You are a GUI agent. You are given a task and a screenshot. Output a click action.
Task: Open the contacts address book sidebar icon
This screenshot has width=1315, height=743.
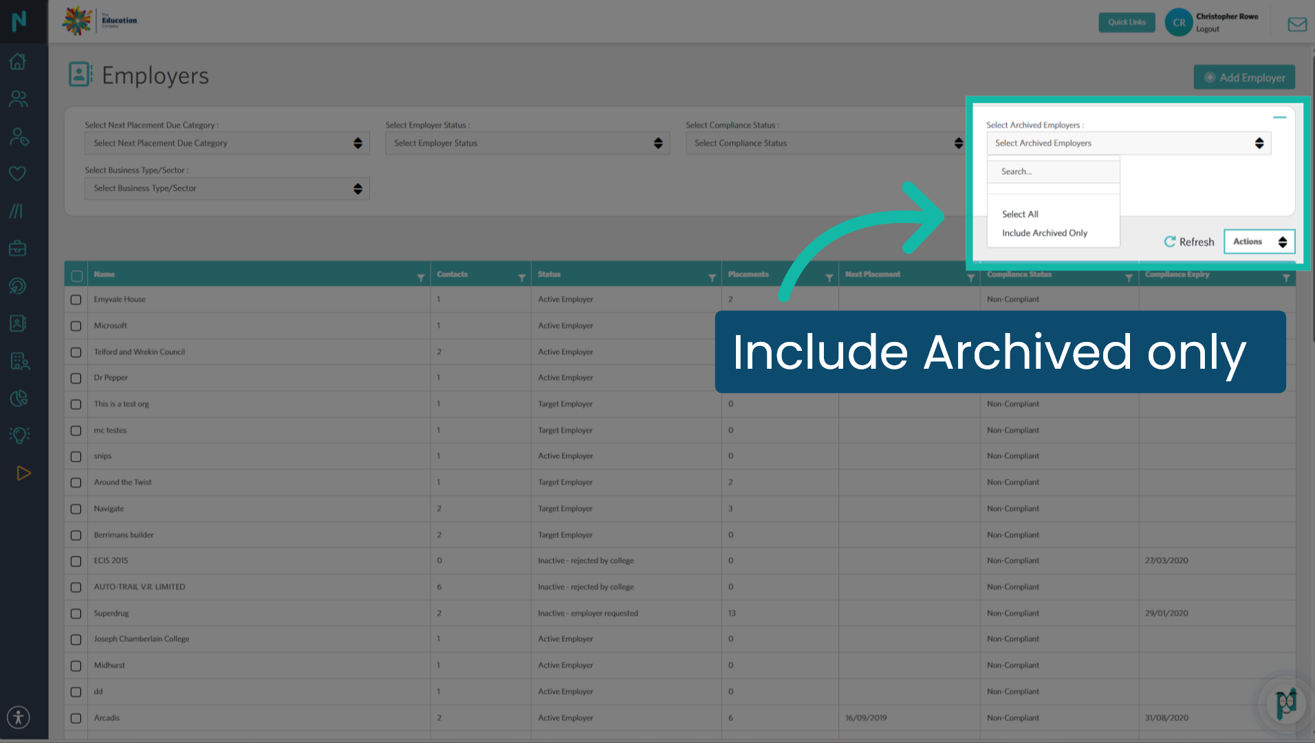click(x=17, y=323)
